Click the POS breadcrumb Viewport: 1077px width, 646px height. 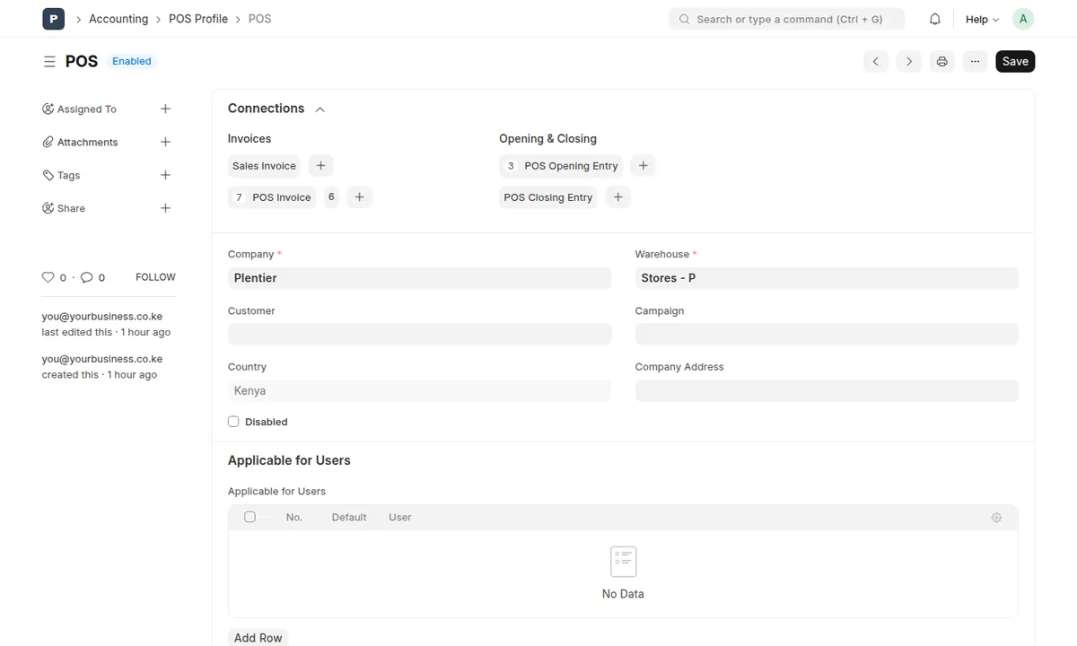point(259,19)
